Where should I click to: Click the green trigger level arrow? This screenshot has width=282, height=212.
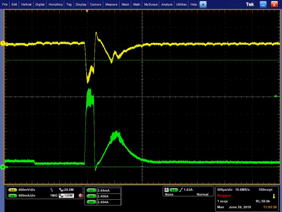pos(275,96)
